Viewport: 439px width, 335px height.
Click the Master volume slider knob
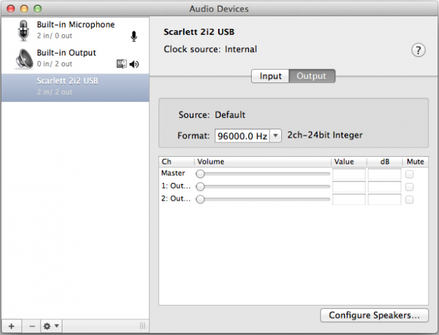(x=200, y=174)
